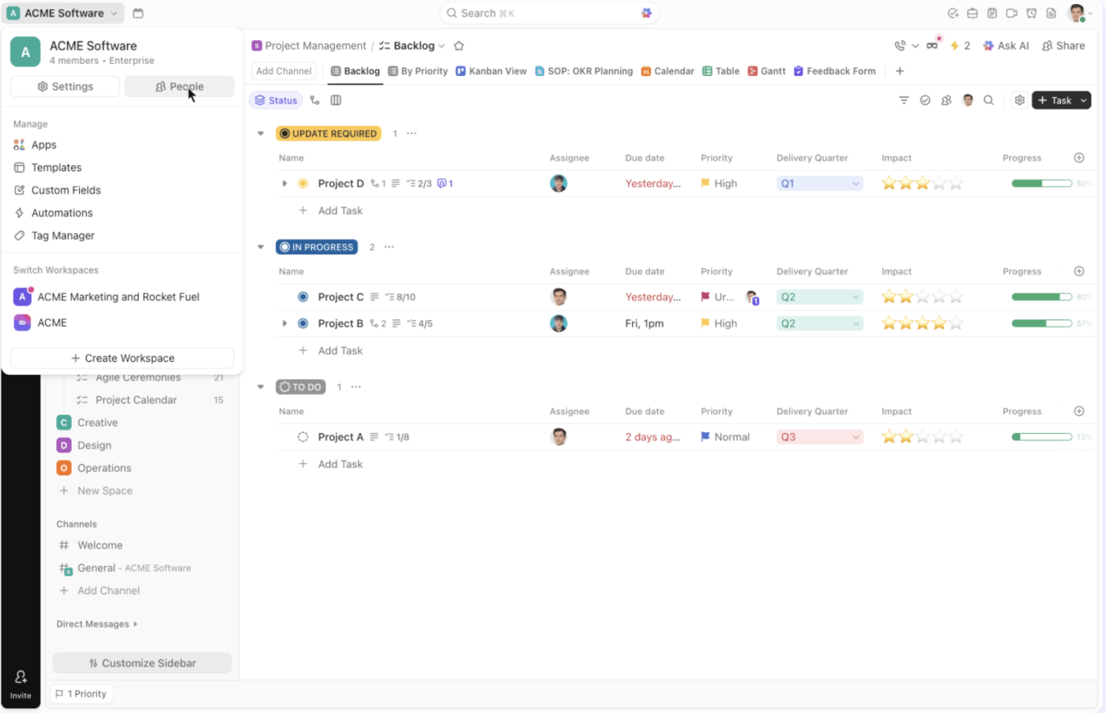Image resolution: width=1106 pixels, height=713 pixels.
Task: Click the phone call icon
Action: [900, 46]
